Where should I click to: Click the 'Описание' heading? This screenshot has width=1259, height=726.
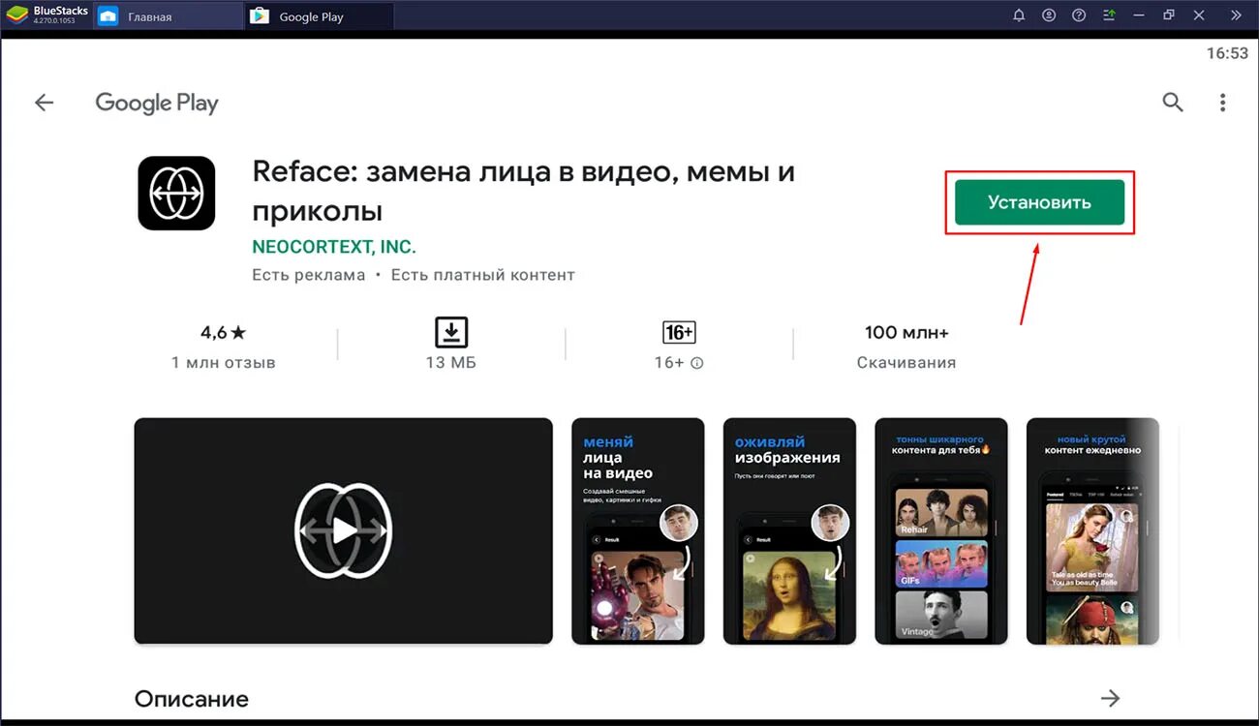(x=192, y=699)
